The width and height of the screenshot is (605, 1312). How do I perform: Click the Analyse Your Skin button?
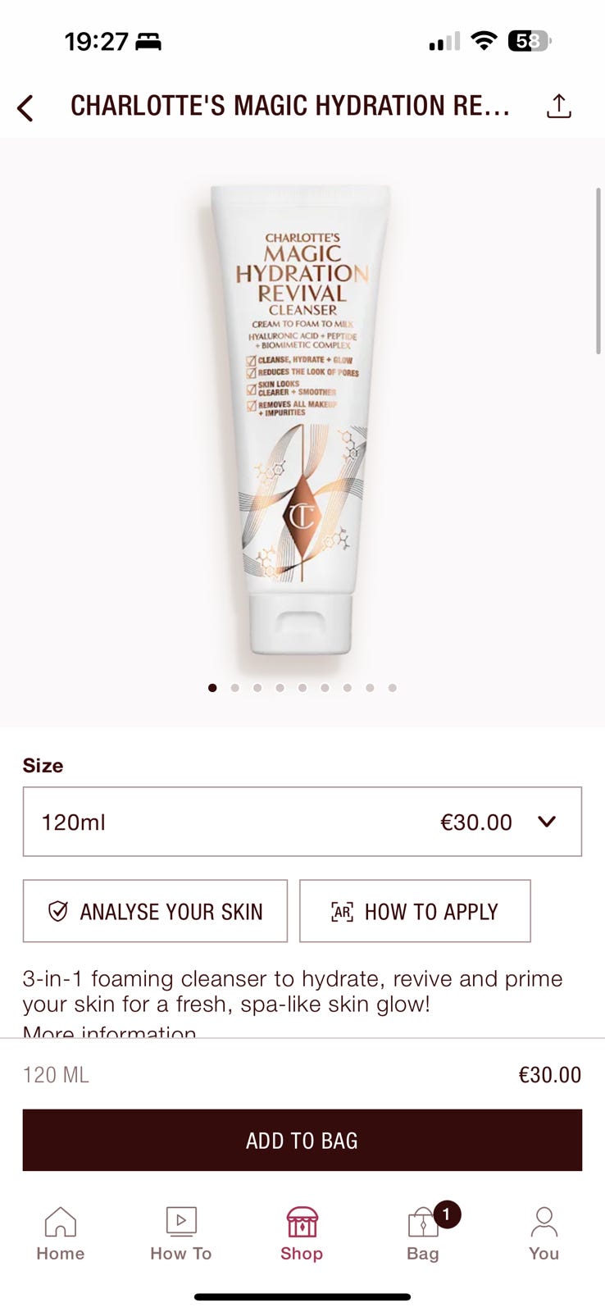pos(155,911)
